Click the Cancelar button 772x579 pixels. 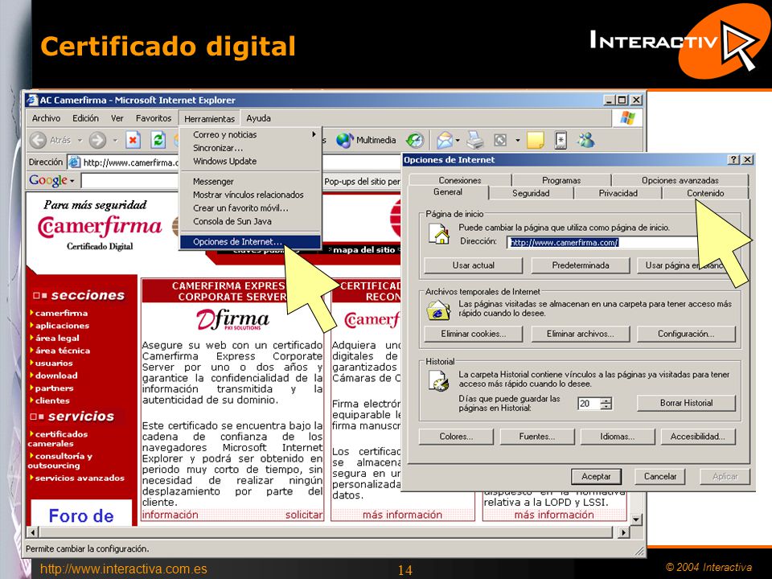(660, 476)
